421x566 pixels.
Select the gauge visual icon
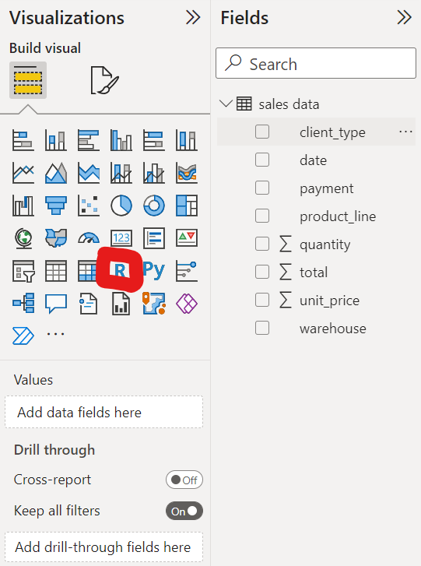click(89, 238)
